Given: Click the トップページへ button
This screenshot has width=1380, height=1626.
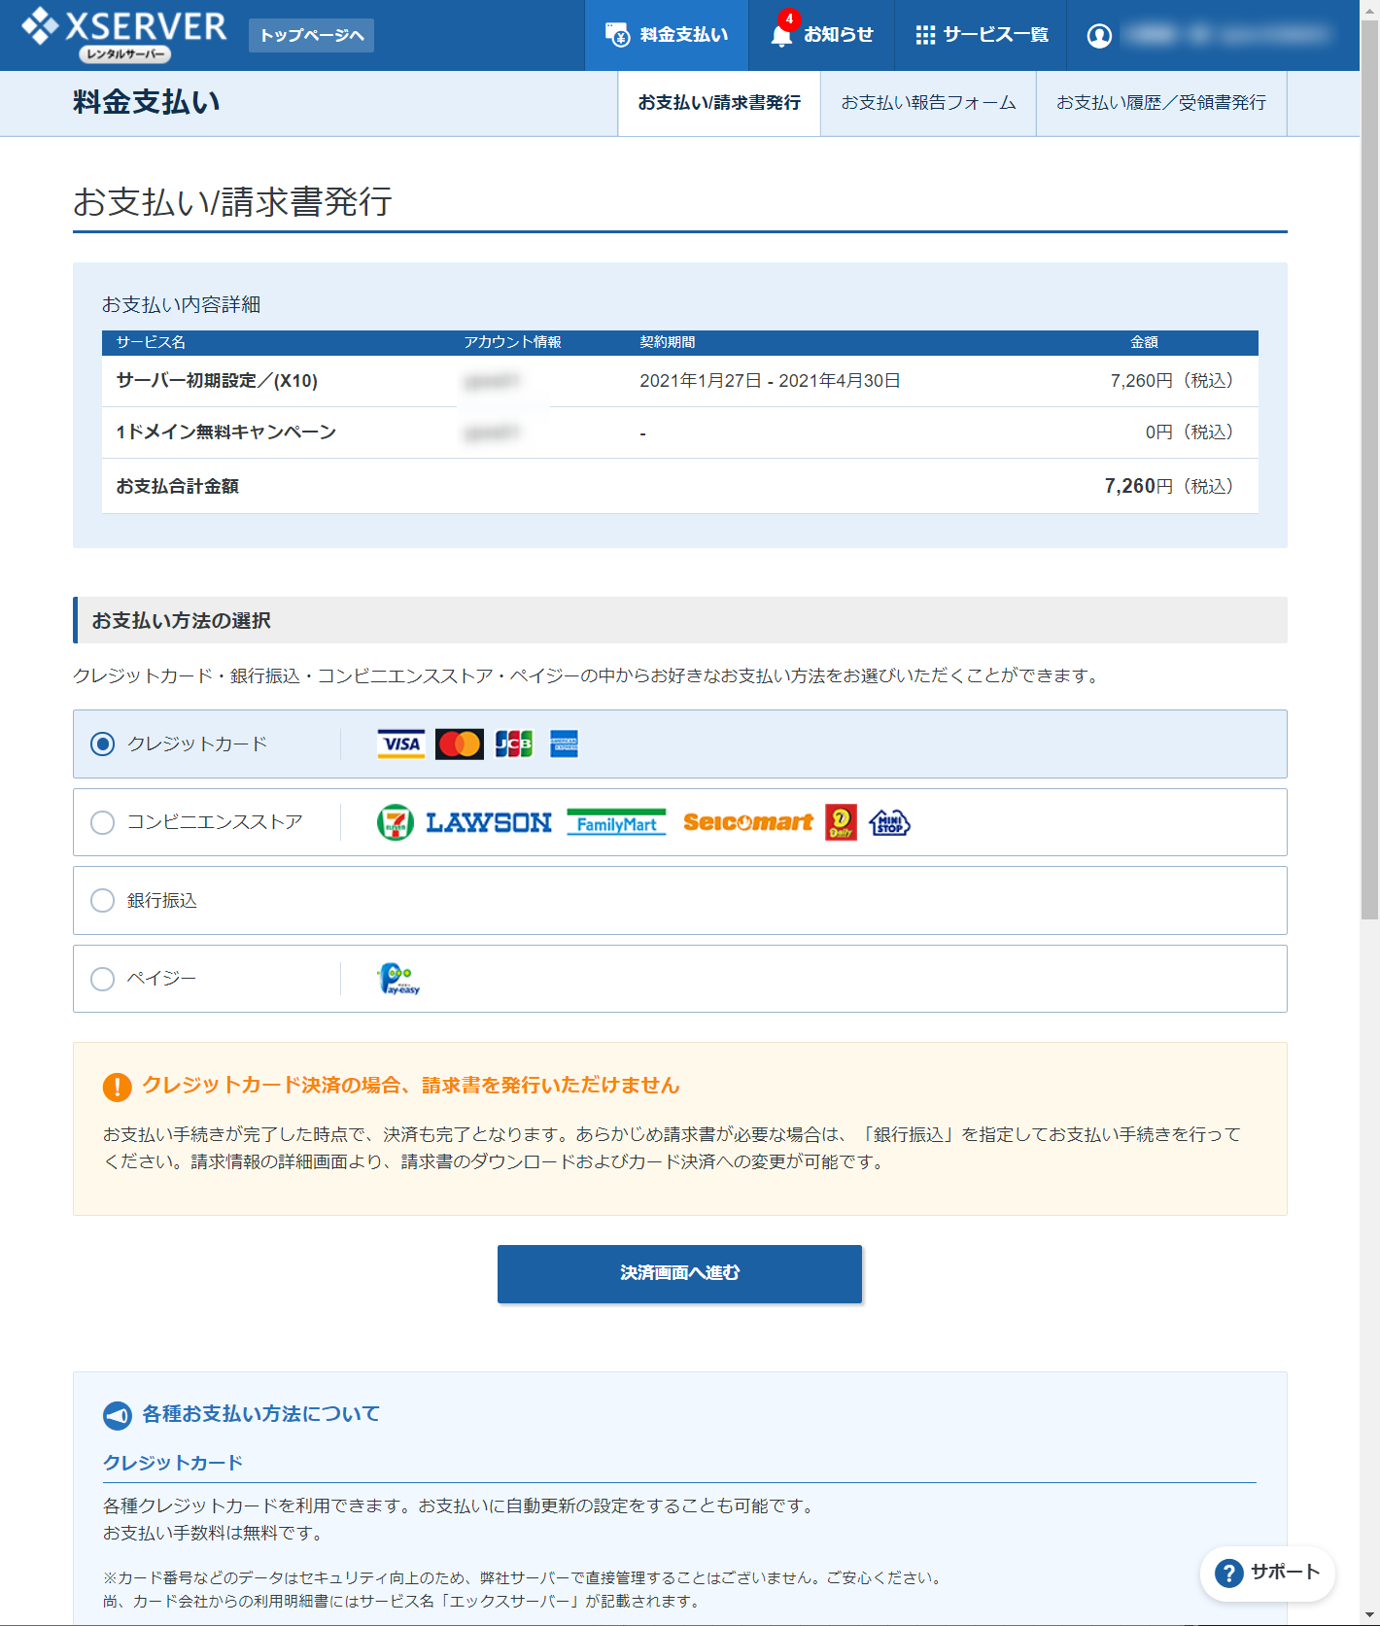Looking at the screenshot, I should click(x=311, y=35).
